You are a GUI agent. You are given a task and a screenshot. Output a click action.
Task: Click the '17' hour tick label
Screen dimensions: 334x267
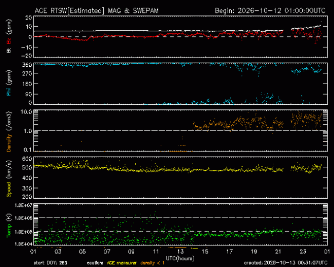tap(229, 252)
